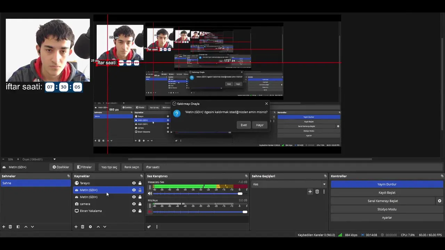The image size is (445, 250).
Task: Click '60.00 / 60.00 FPS' status text
Action: pyautogui.click(x=430, y=235)
